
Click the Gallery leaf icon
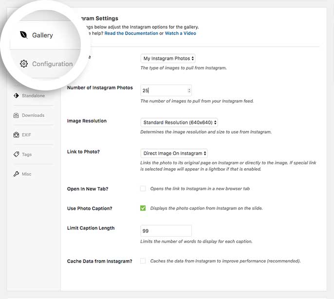pos(24,35)
